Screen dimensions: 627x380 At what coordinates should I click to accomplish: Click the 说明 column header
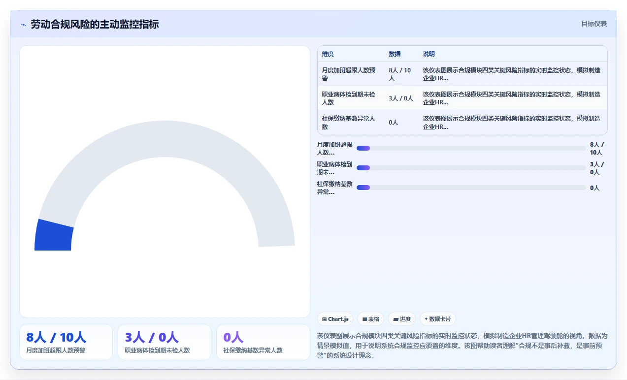tap(429, 54)
